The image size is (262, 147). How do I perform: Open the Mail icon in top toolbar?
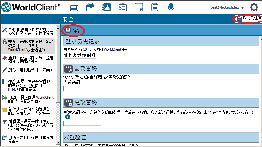[x=74, y=8]
